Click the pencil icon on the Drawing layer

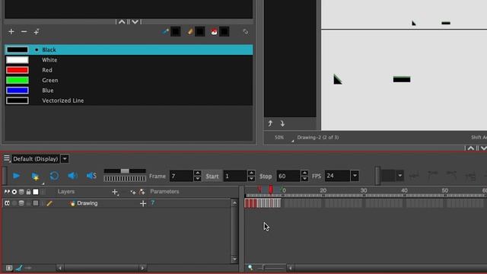(x=49, y=203)
